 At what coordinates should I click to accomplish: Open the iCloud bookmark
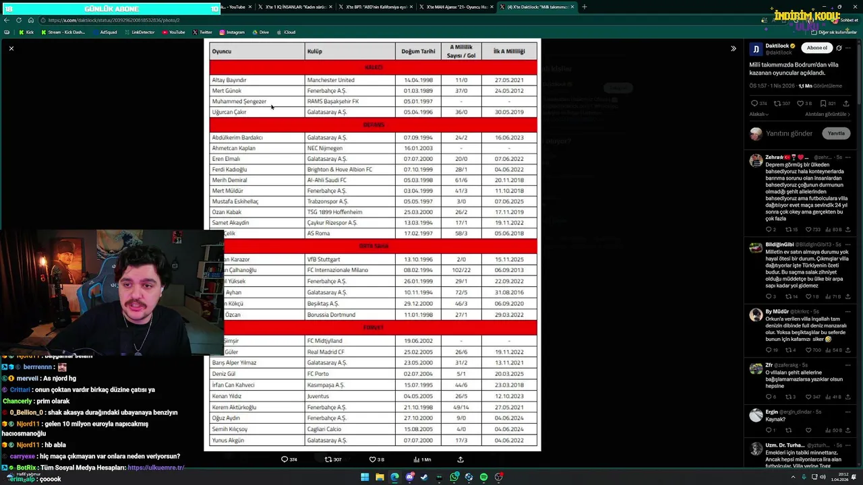coord(286,32)
